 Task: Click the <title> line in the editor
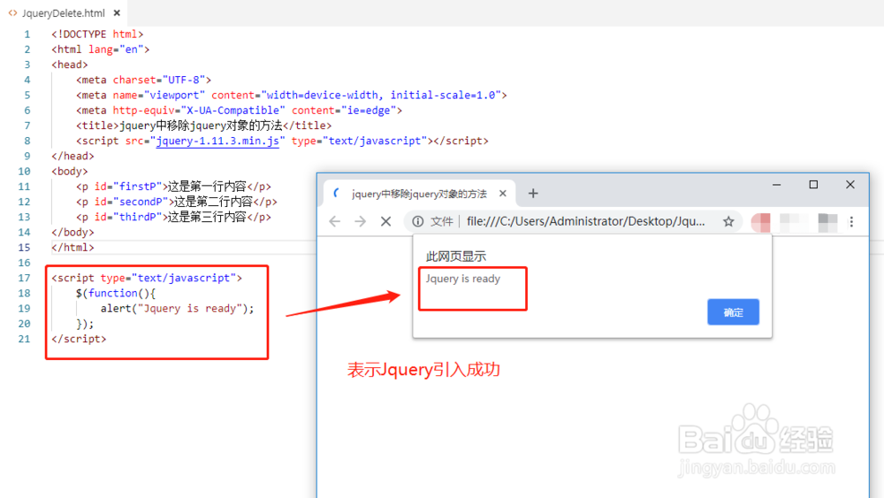203,126
